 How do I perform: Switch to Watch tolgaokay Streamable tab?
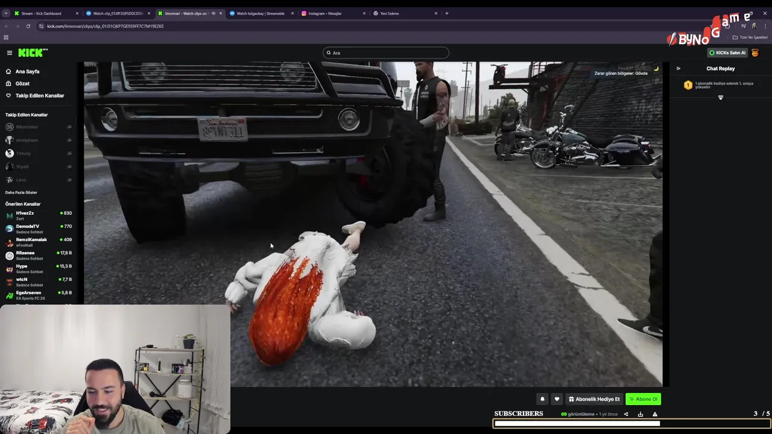[261, 13]
